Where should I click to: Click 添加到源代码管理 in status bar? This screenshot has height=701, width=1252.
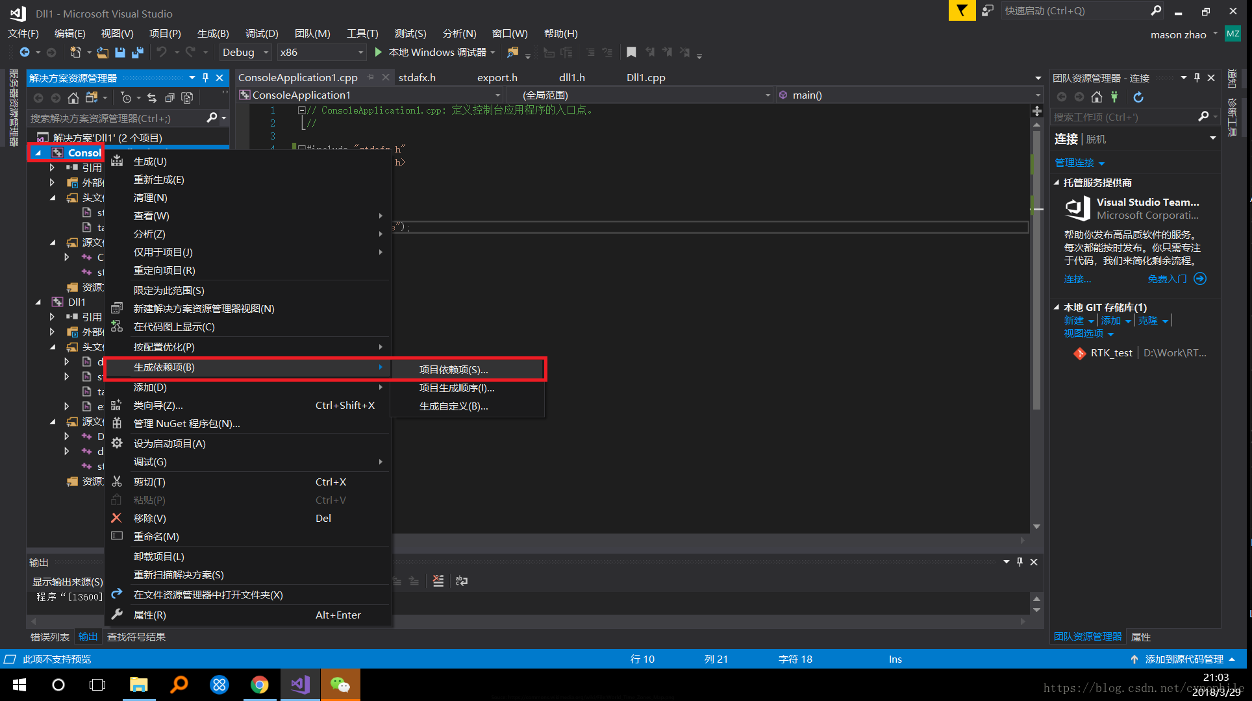(x=1183, y=659)
